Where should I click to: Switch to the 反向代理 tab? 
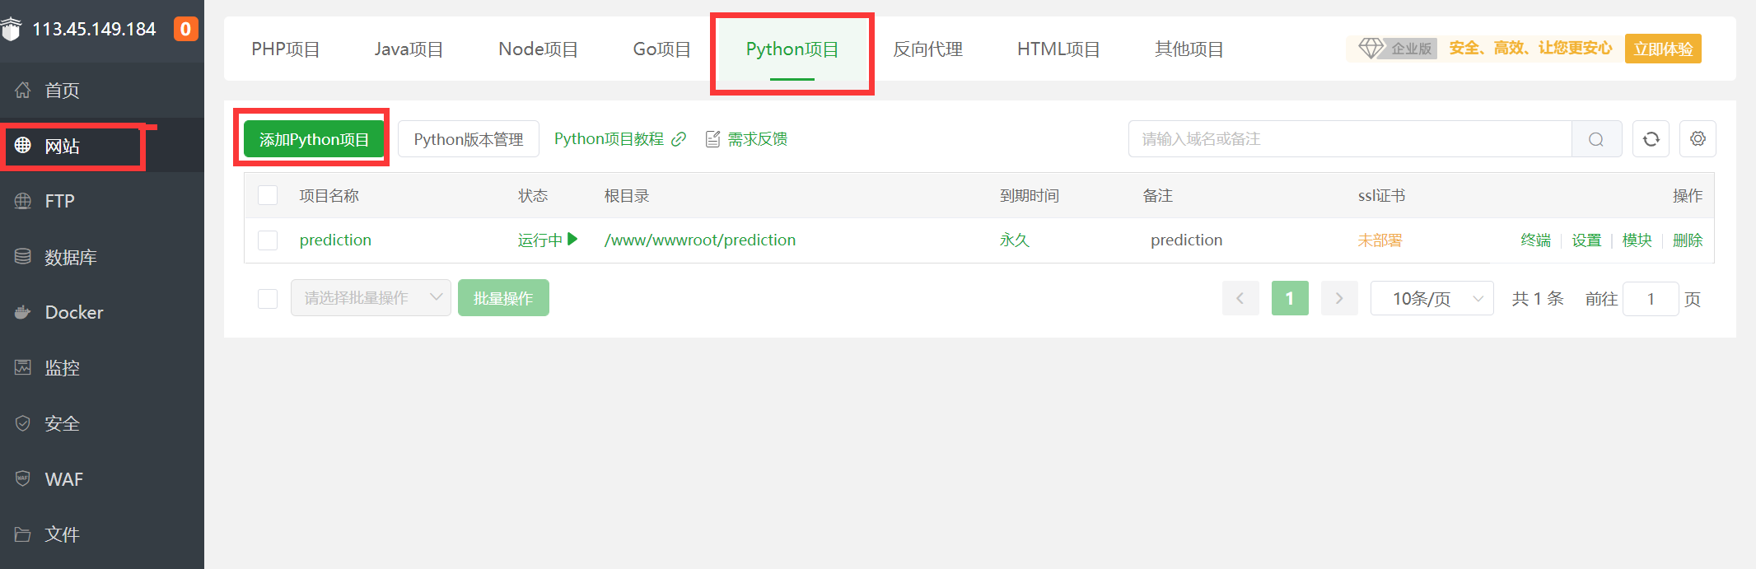click(x=928, y=49)
